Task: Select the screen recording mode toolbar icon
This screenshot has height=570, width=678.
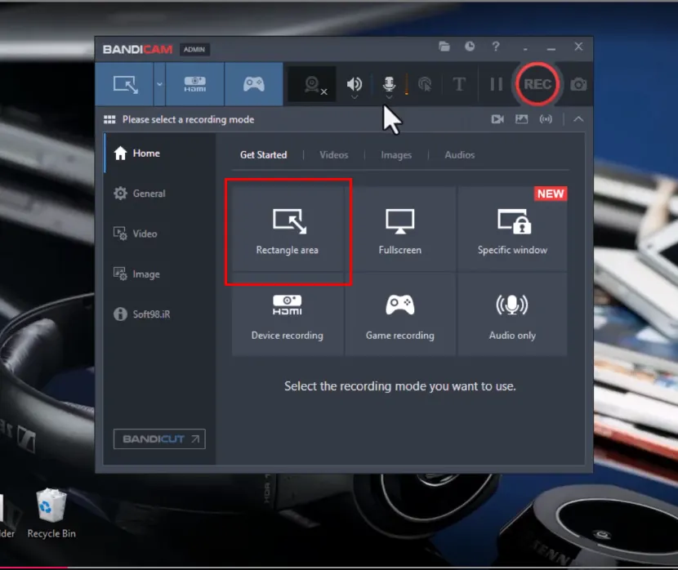Action: [x=124, y=84]
